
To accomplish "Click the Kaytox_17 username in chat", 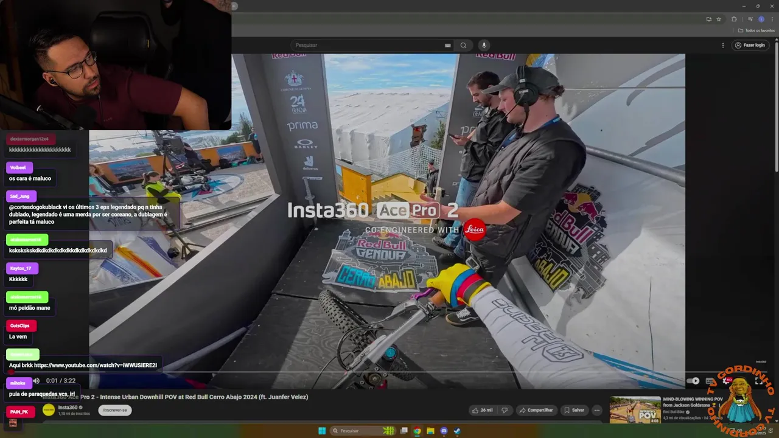I will (22, 268).
